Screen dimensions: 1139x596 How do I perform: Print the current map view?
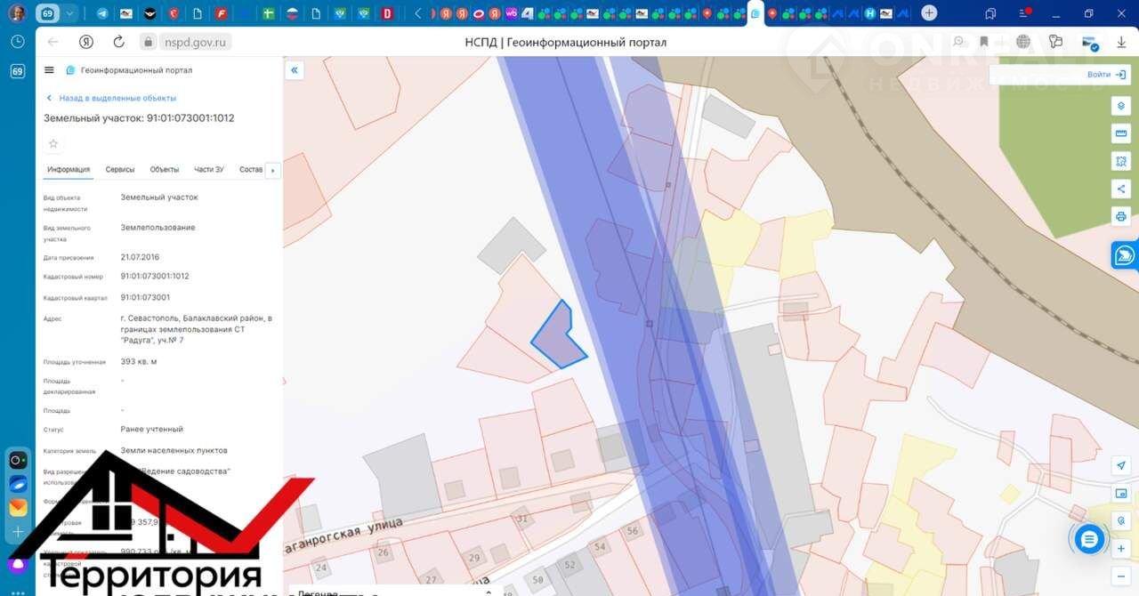click(x=1120, y=216)
